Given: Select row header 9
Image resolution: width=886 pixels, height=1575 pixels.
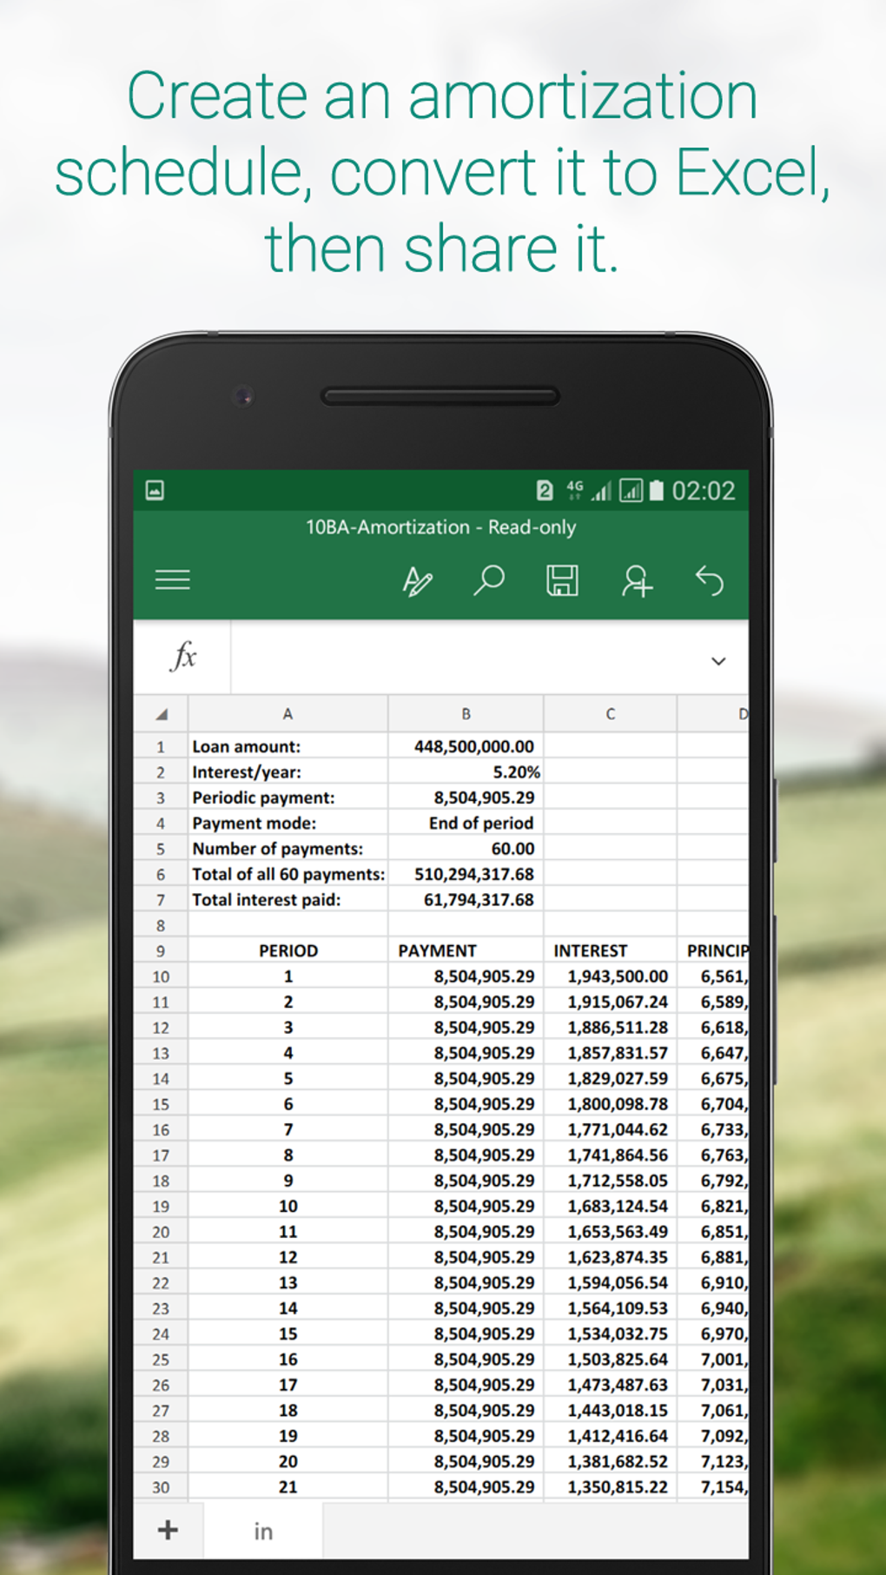Looking at the screenshot, I should 162,950.
